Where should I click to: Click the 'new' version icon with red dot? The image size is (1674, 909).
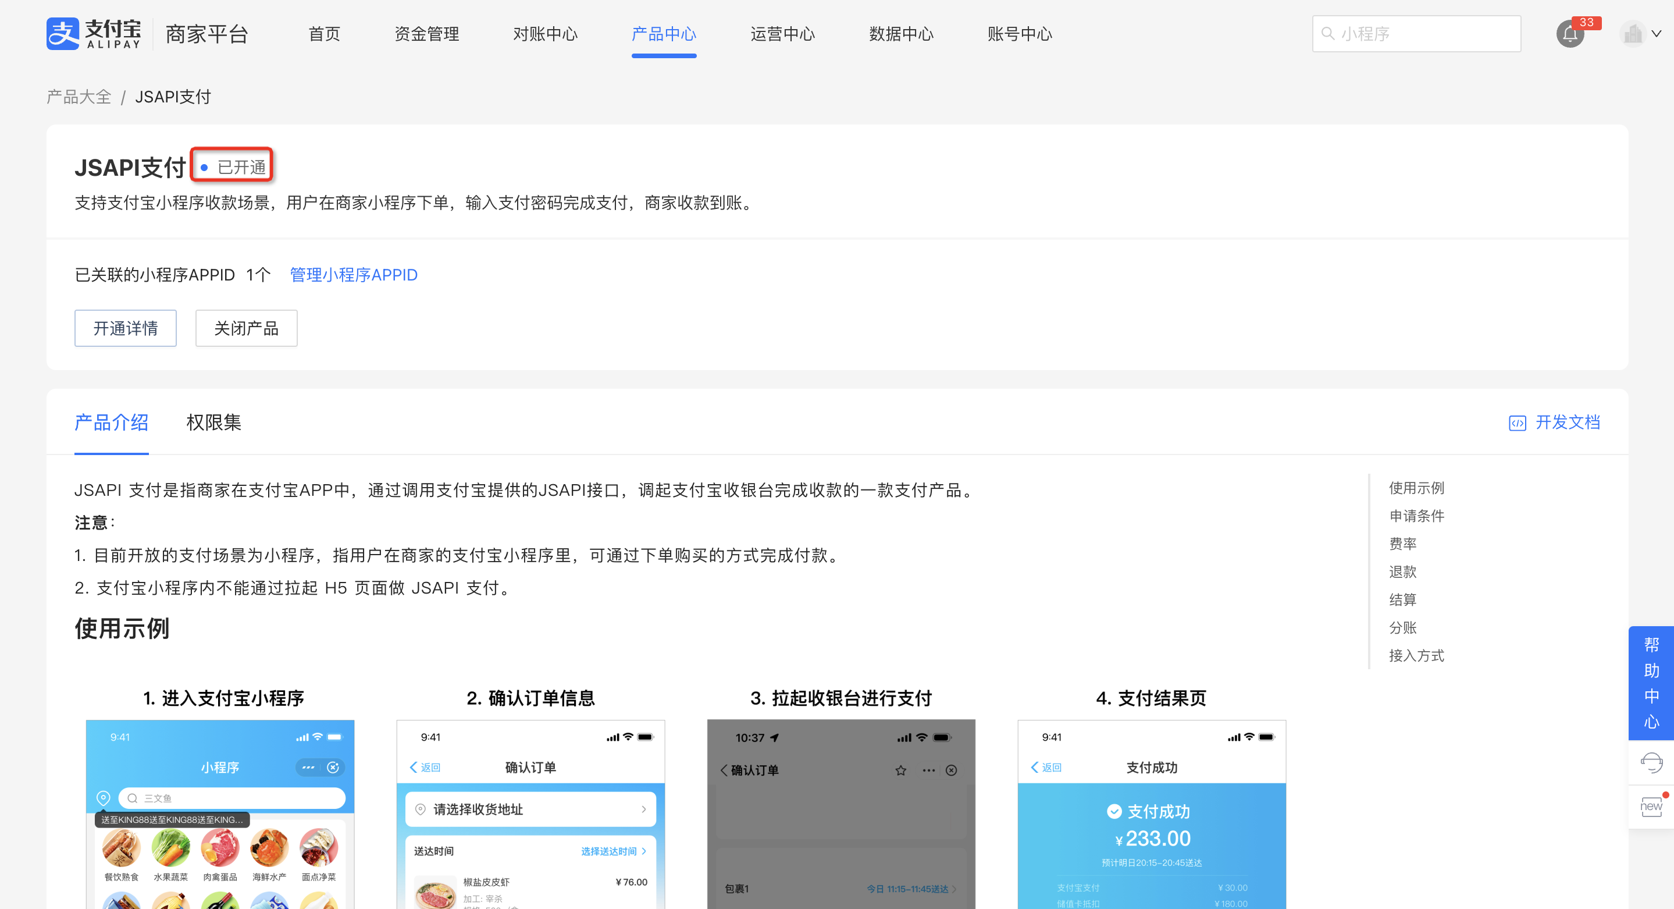1651,806
